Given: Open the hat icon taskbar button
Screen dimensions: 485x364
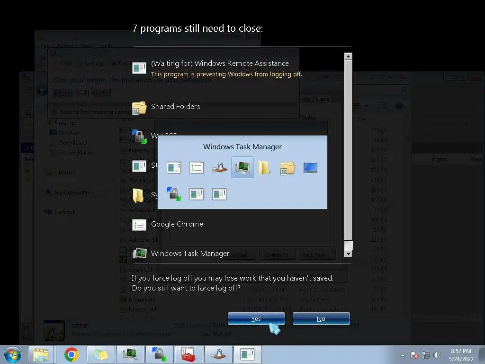Looking at the screenshot, I should click(x=218, y=355).
